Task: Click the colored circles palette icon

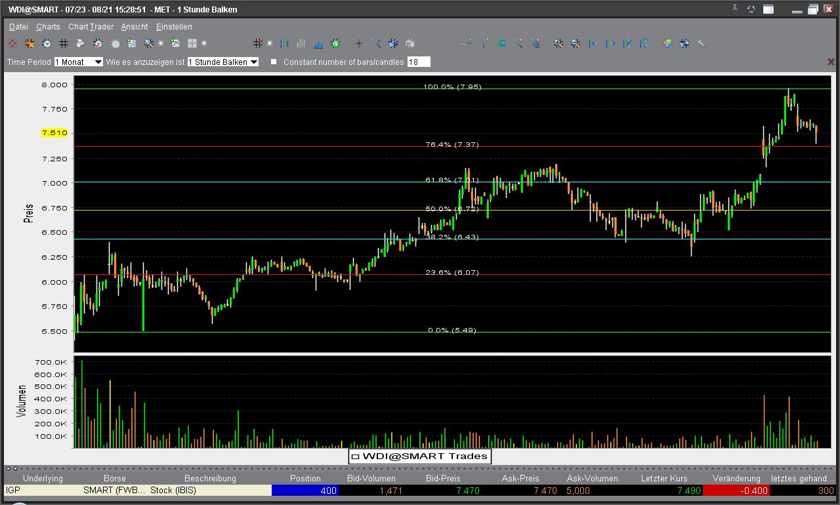Action: pos(667,43)
